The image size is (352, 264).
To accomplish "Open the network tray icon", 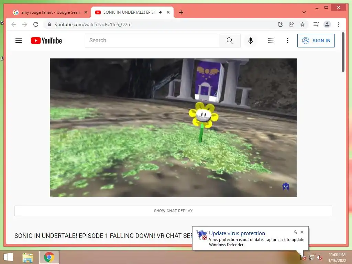I will coord(311,257).
